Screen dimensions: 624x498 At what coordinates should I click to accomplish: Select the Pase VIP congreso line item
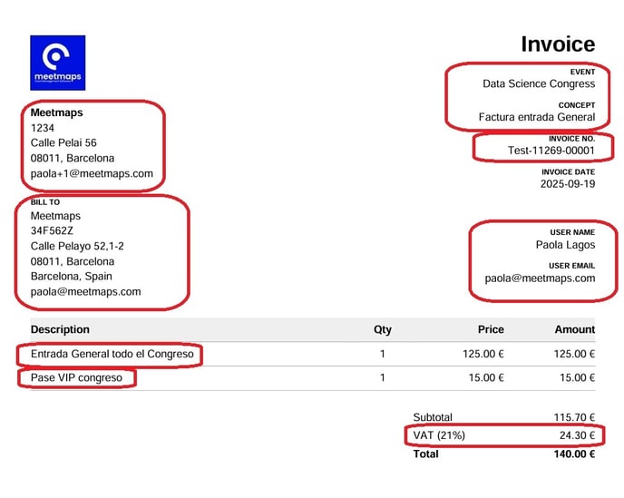coord(76,377)
